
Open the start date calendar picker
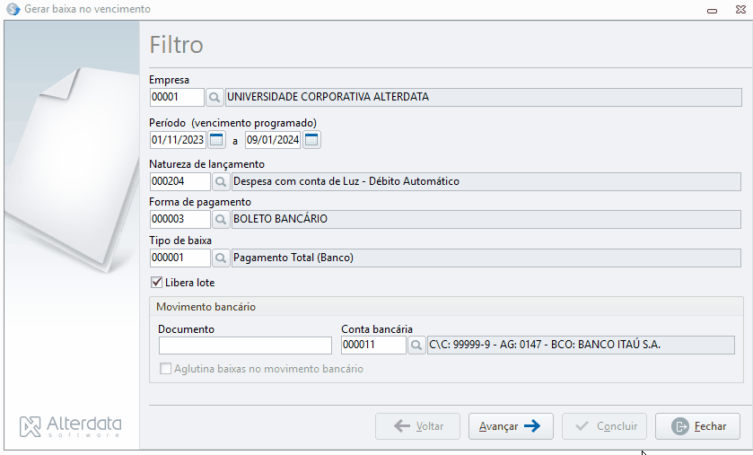click(216, 140)
